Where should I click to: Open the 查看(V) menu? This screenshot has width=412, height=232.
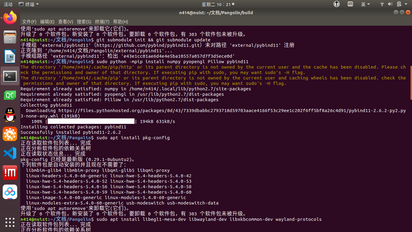(x=65, y=22)
